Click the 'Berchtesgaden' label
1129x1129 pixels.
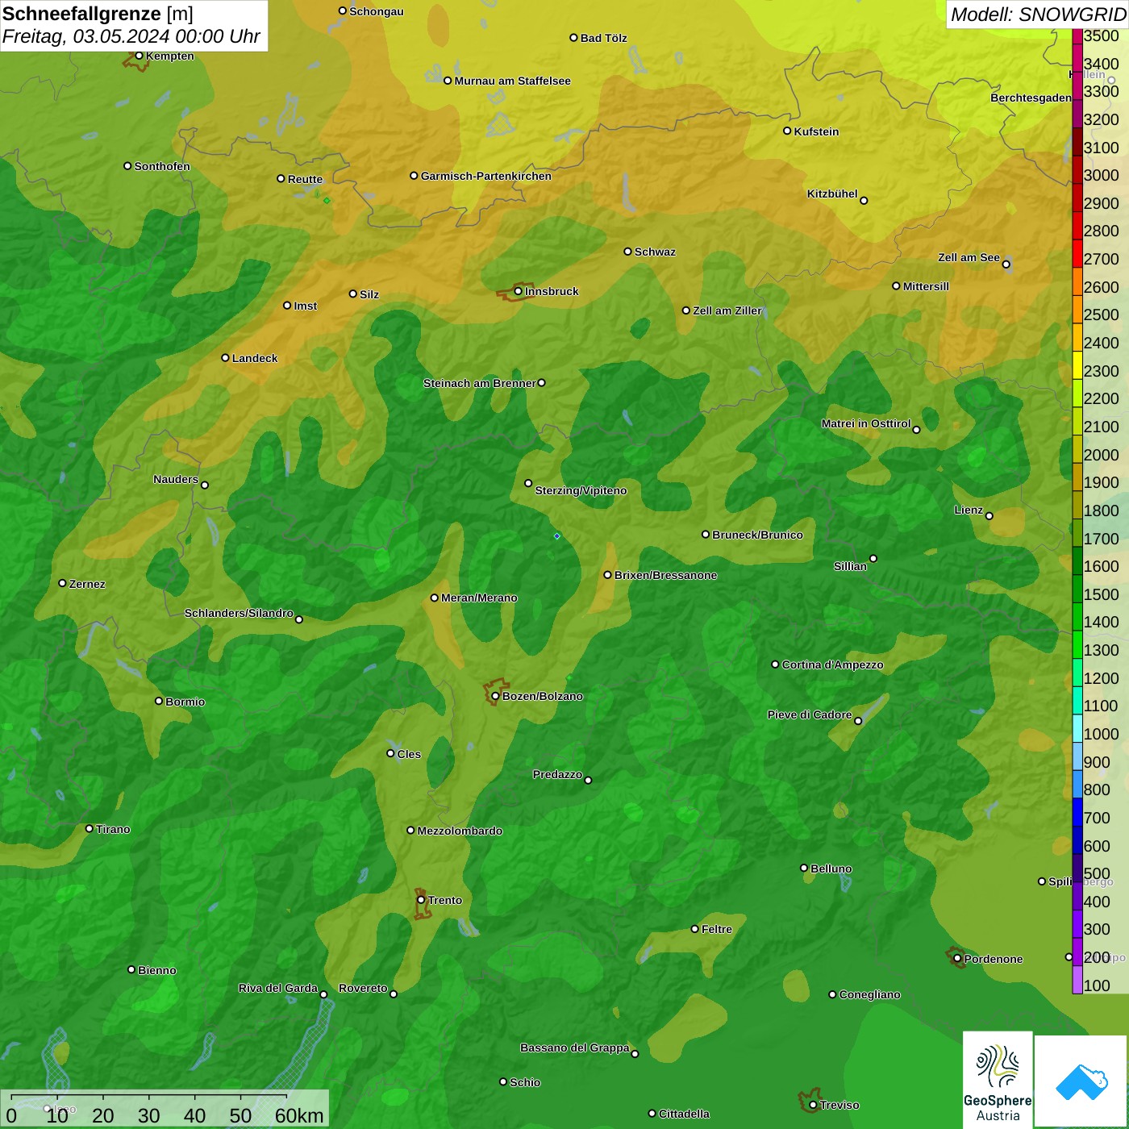click(x=1031, y=98)
